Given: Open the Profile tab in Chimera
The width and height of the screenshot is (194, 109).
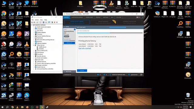Looking at the screenshot, I should click(98, 17).
